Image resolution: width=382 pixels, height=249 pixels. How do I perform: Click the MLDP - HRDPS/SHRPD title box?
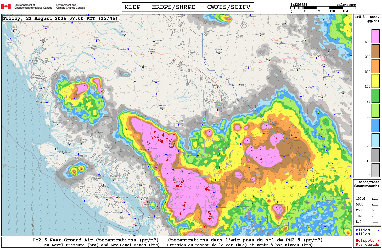(188, 7)
